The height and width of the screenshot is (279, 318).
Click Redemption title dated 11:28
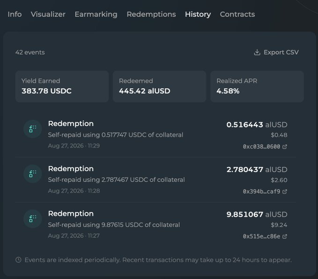pyautogui.click(x=71, y=169)
